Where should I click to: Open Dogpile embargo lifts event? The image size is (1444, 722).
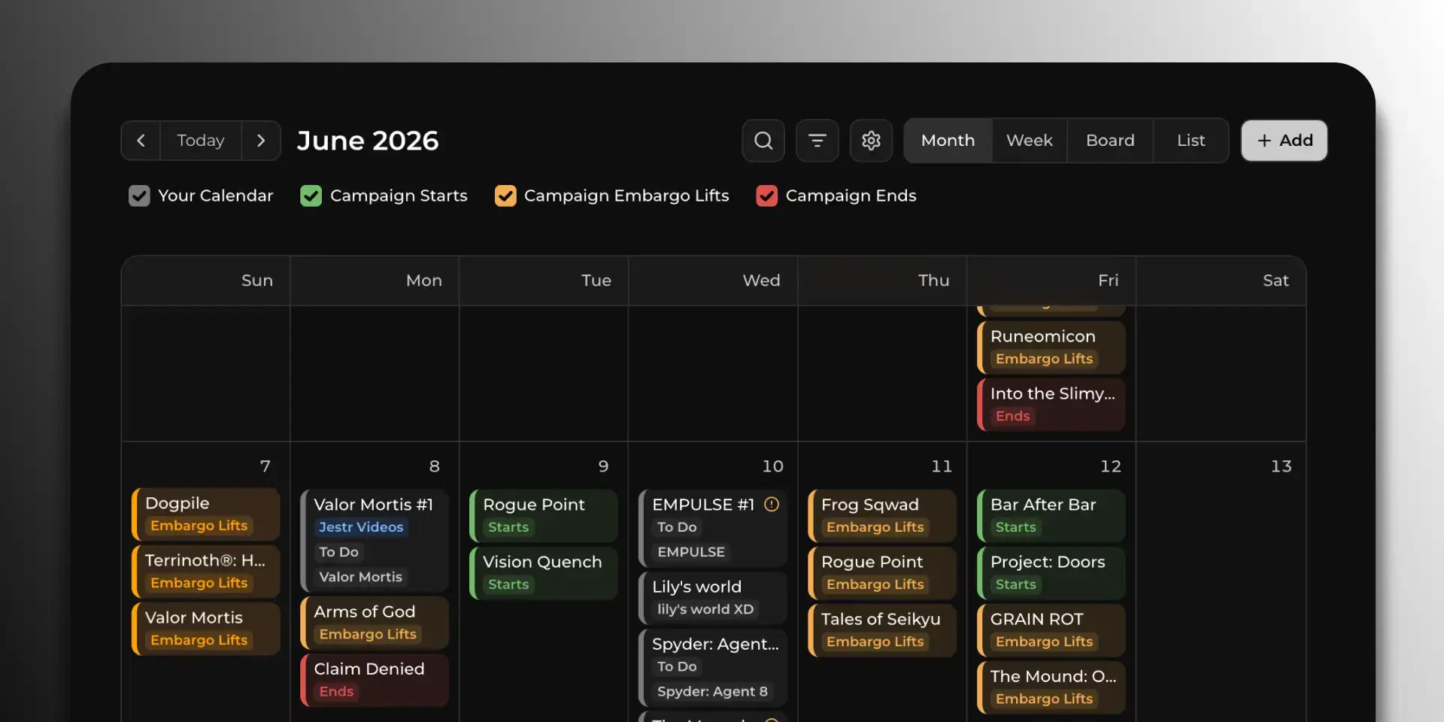pos(205,514)
